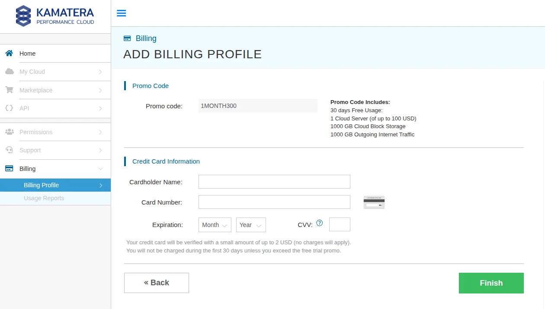Select Usage Reports submenu item
This screenshot has width=545, height=309.
[x=55, y=198]
